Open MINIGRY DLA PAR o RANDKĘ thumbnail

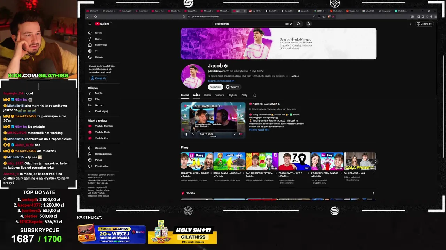(x=197, y=161)
